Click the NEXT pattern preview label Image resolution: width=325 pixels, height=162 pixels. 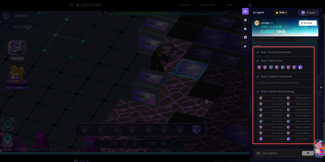click(x=88, y=144)
